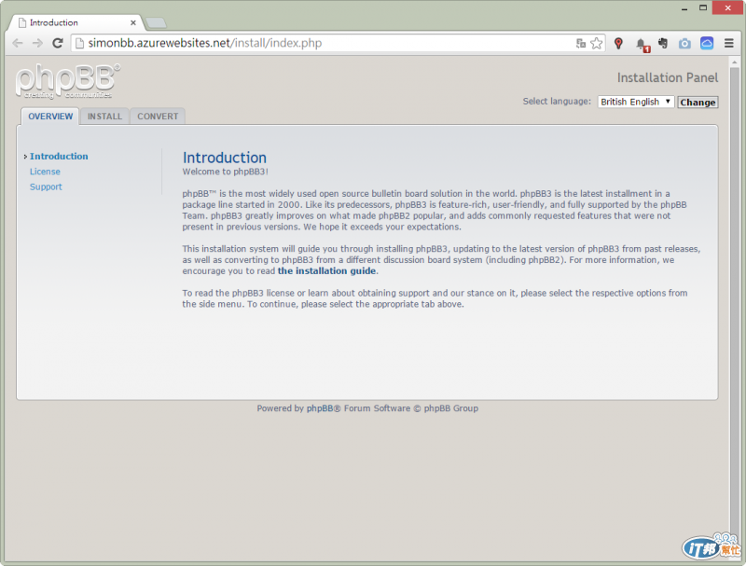
Task: Open the blue cloud extension
Action: coord(707,43)
